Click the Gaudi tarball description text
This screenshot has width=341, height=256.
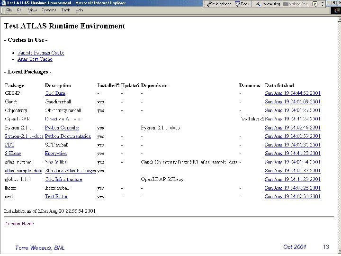coord(58,101)
